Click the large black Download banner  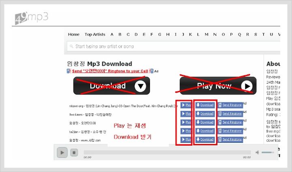(112, 86)
